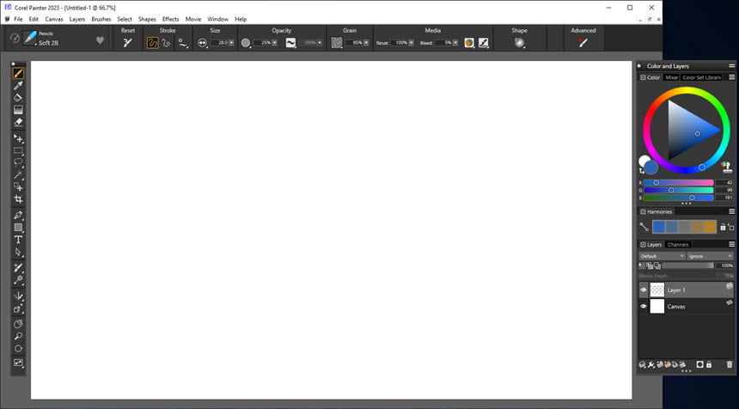Toggle lock layer icon in Layers footer
Viewport: 739px width, 409px height.
[709, 364]
